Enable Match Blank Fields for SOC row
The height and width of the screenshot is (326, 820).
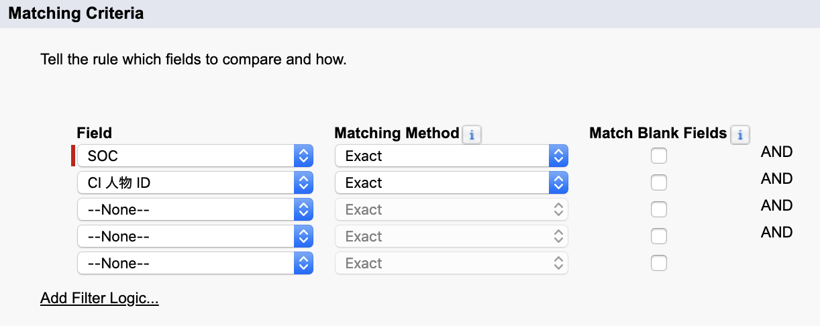click(x=659, y=156)
